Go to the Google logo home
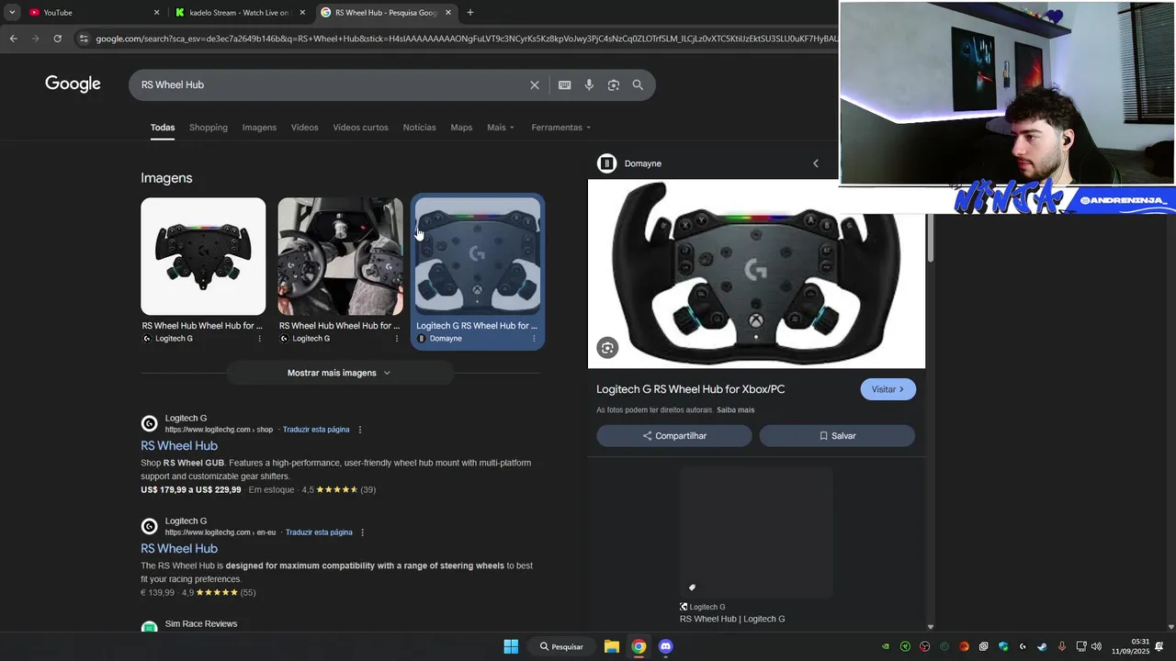 [73, 84]
